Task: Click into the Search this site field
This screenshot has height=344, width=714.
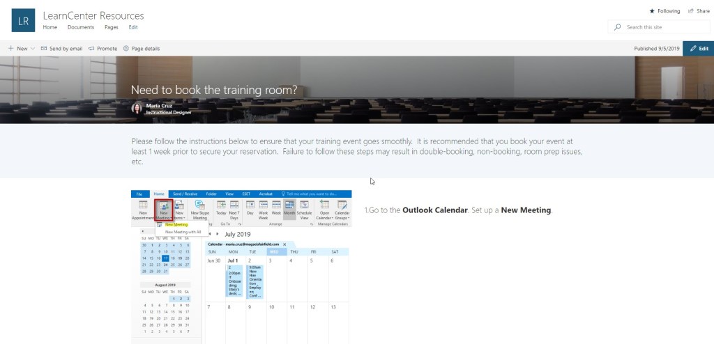Action: tap(662, 27)
